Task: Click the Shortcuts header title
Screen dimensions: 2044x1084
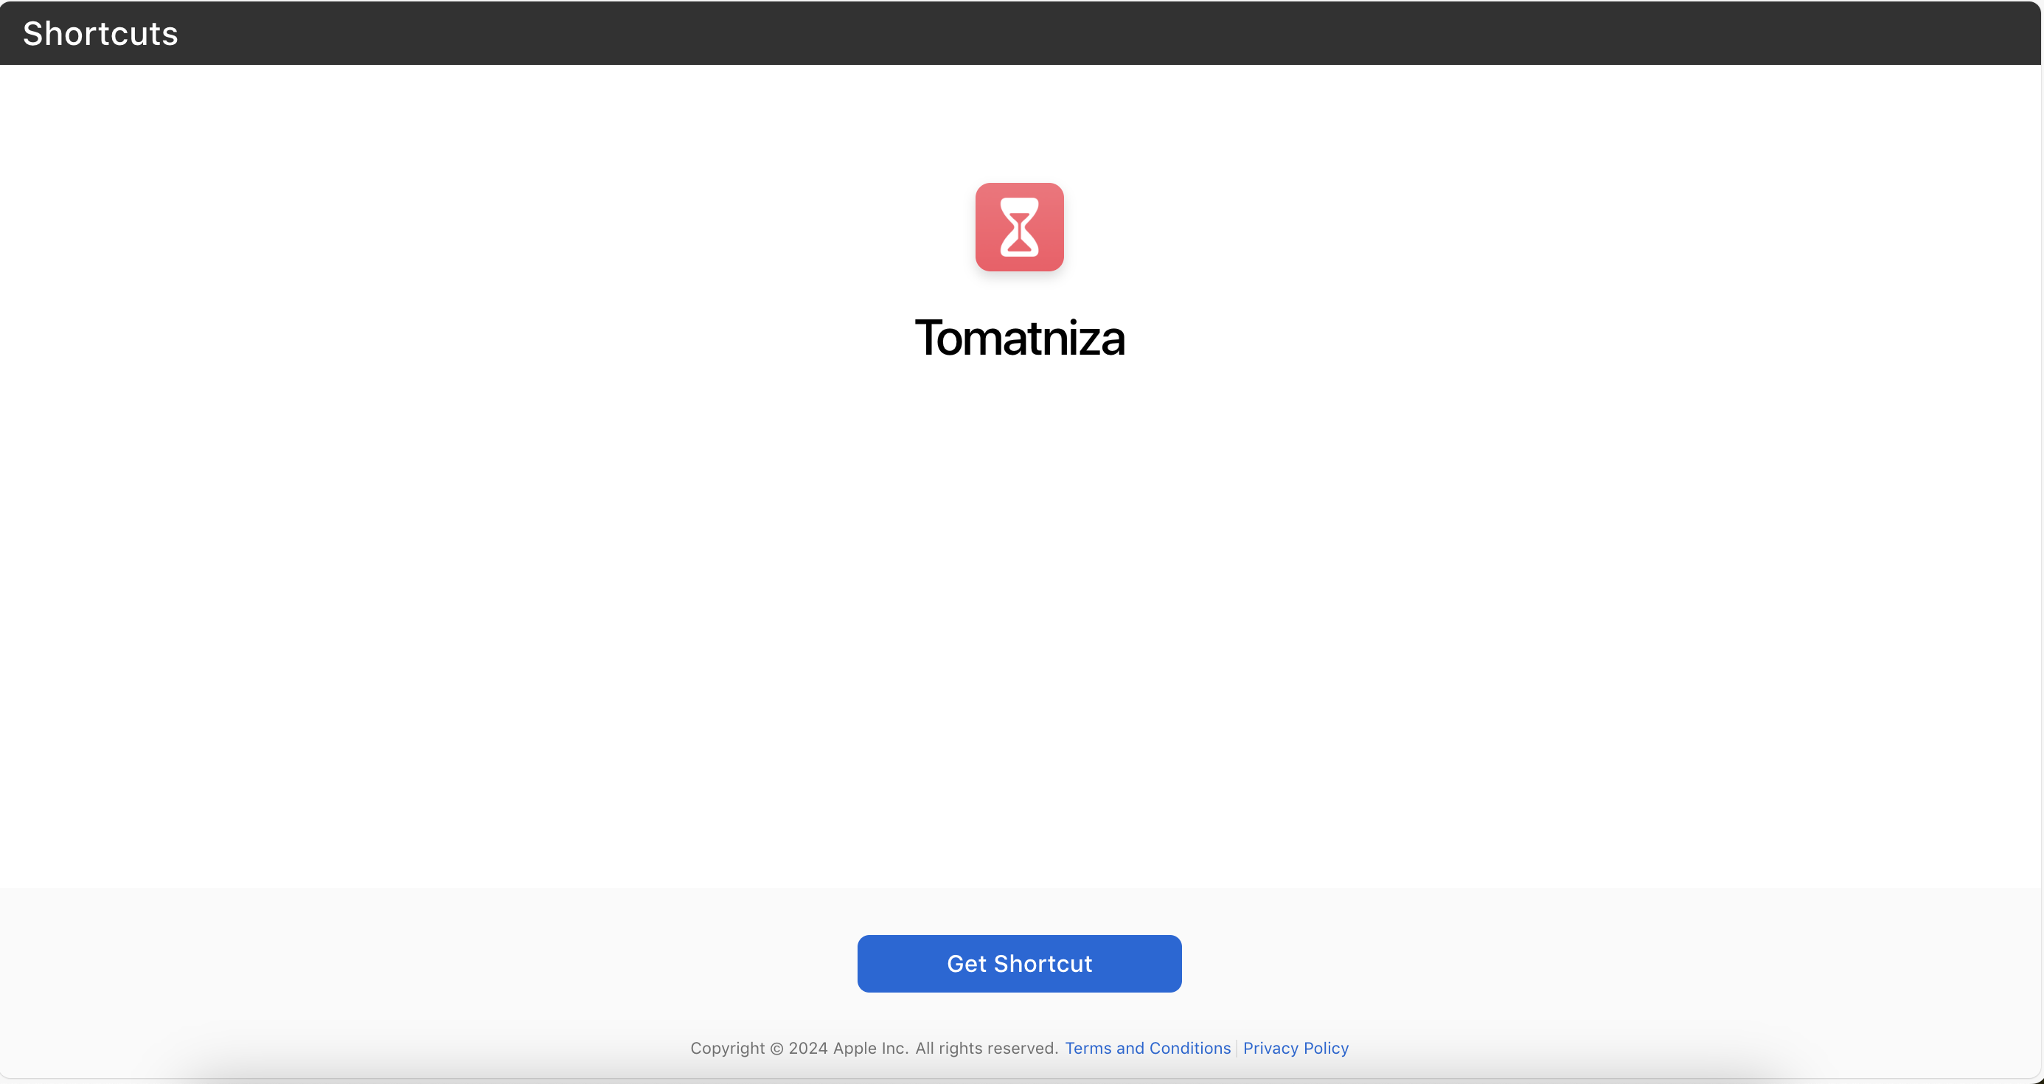Action: (100, 33)
